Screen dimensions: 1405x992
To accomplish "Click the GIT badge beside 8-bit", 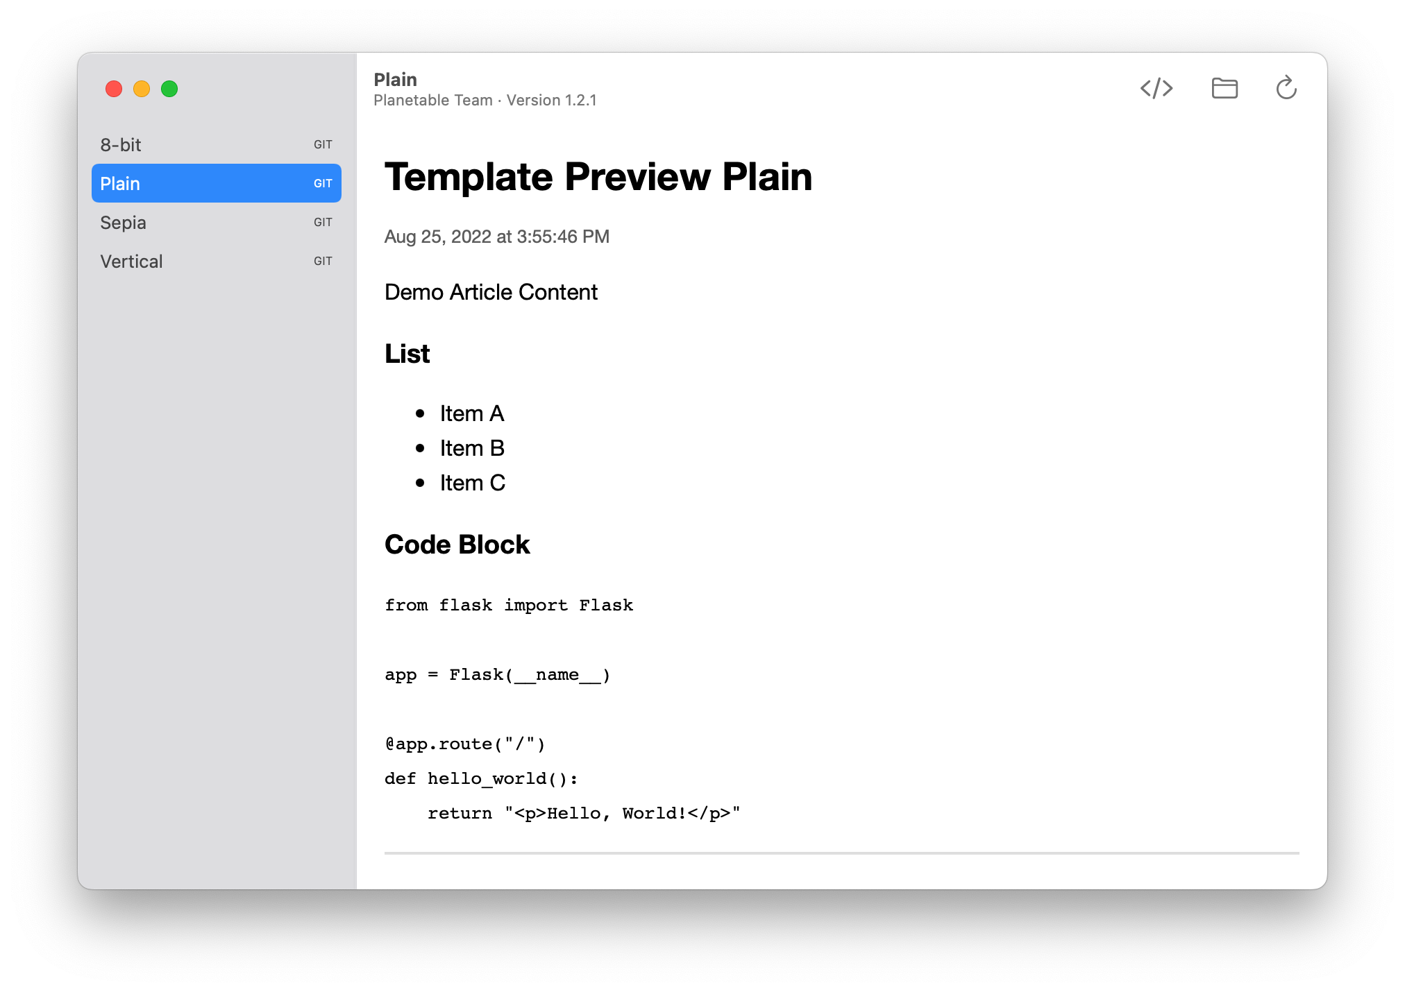I will 323,144.
